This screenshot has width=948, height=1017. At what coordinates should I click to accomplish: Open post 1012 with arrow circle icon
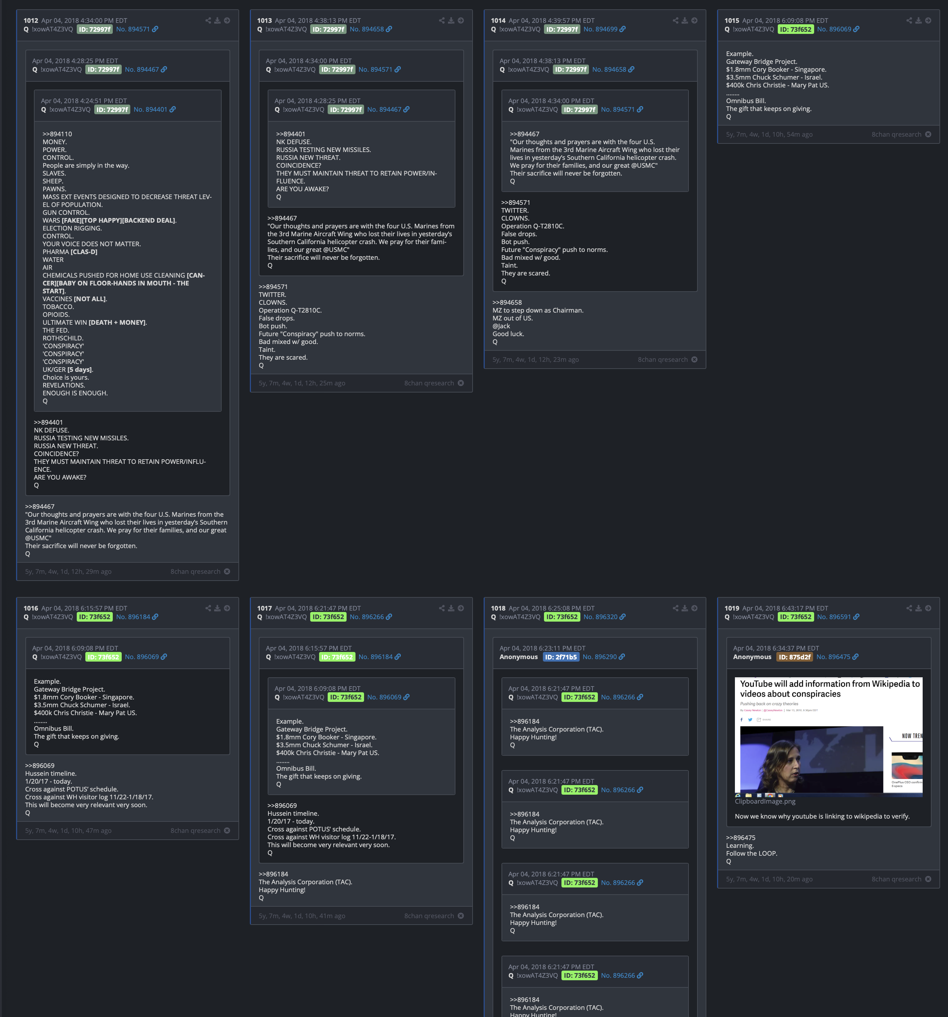coord(227,20)
